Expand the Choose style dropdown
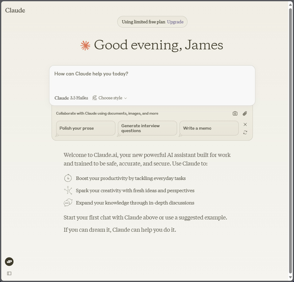 (110, 98)
